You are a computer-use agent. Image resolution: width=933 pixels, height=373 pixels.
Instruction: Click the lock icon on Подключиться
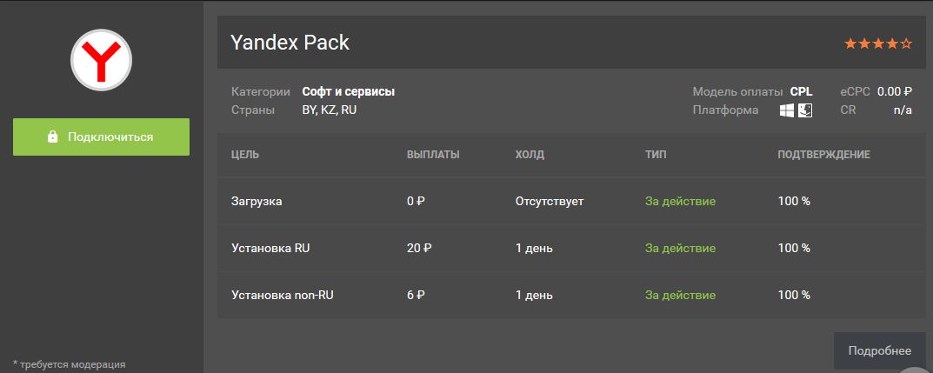[x=52, y=137]
